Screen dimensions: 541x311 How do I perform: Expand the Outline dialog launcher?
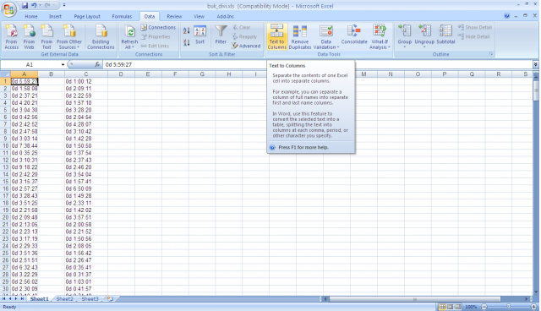click(491, 54)
